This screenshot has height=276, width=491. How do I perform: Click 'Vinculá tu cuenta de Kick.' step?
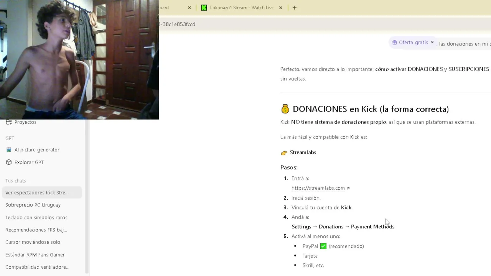pyautogui.click(x=322, y=207)
